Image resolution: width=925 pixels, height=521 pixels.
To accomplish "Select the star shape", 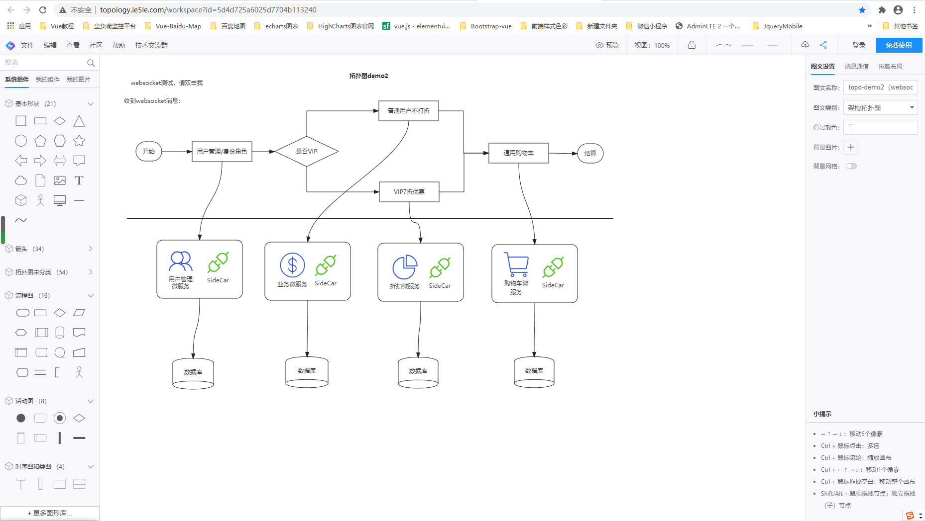I will [x=79, y=141].
